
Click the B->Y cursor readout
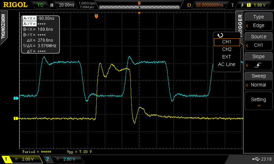pyautogui.click(x=35, y=35)
